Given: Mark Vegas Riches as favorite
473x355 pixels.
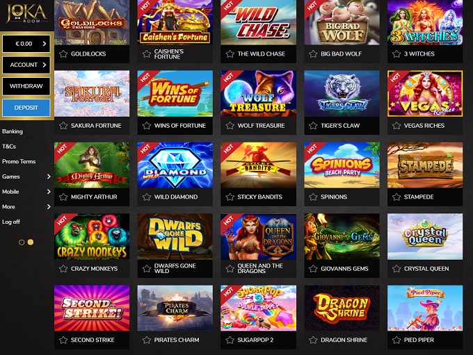Looking at the screenshot, I should point(396,126).
